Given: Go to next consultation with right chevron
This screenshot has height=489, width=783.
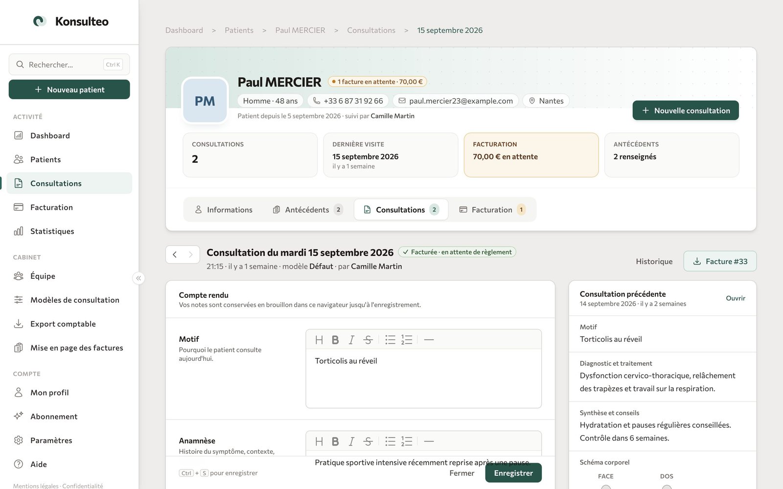Looking at the screenshot, I should (191, 254).
